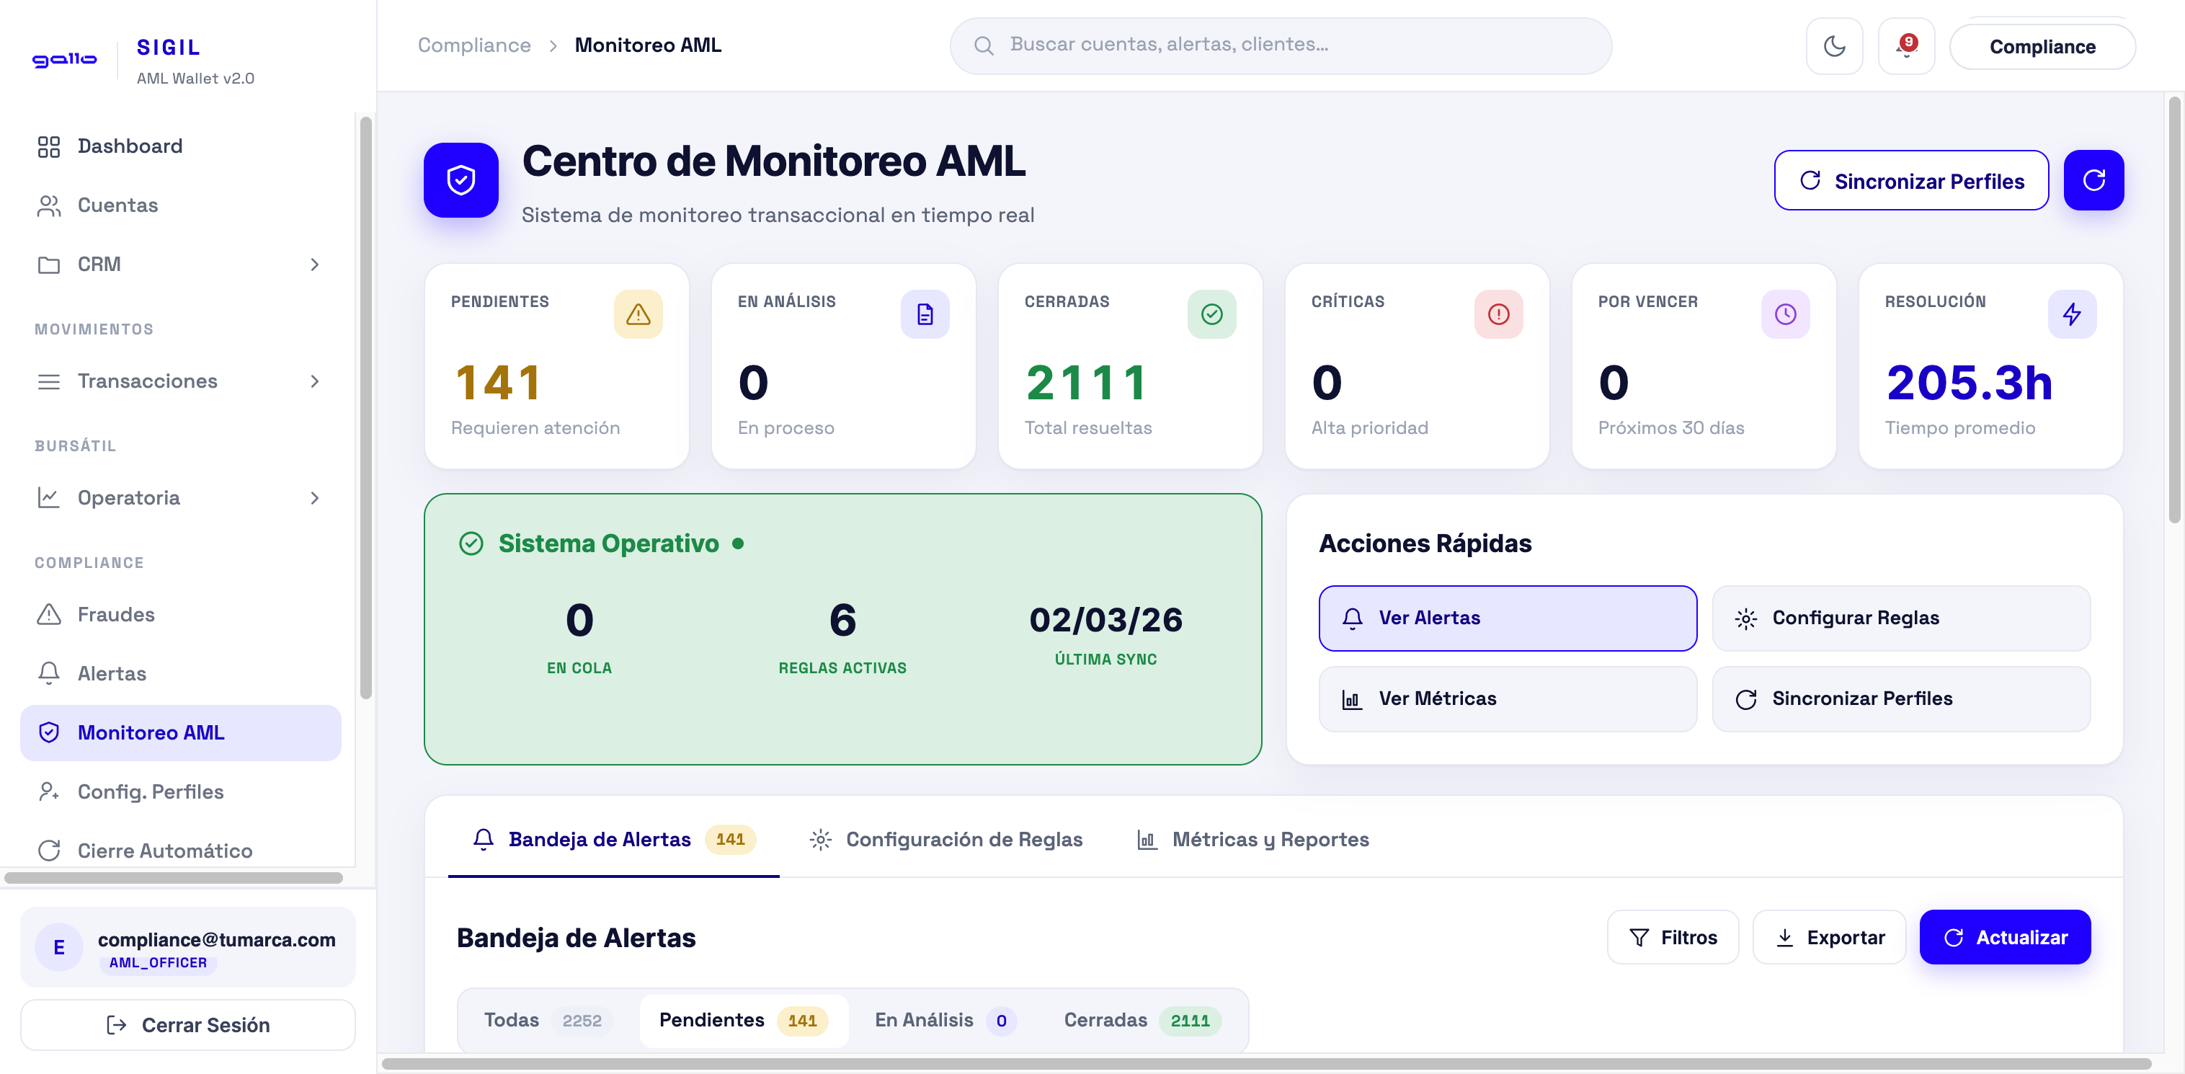Screen dimensions: 2185x1074
Task: Click the gallo logo
Action: 64,59
